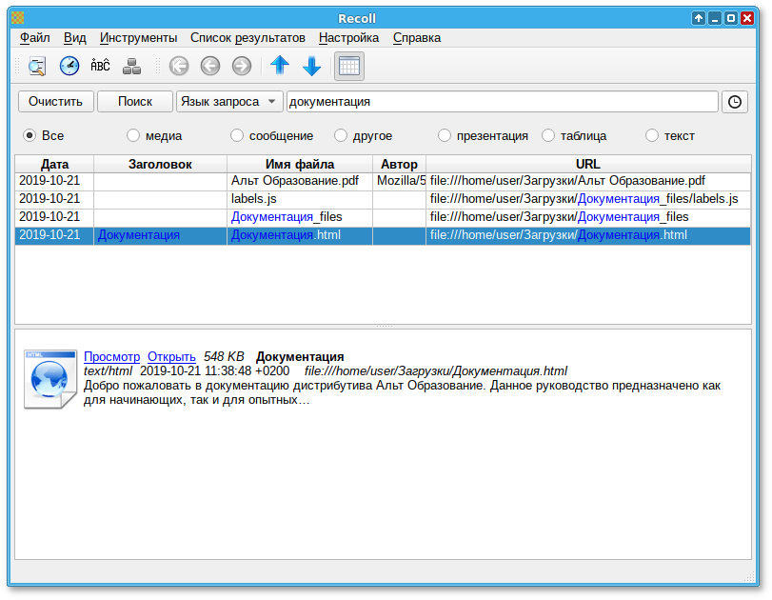
Task: Sort by the Дата column header
Action: coord(54,164)
